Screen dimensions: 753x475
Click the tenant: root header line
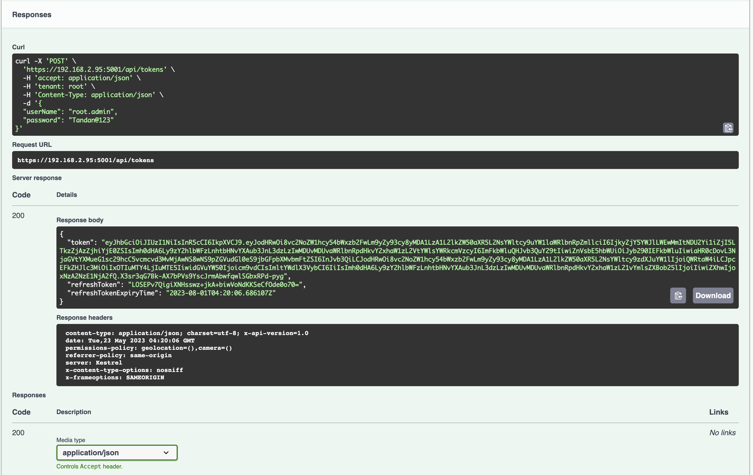pyautogui.click(x=59, y=86)
